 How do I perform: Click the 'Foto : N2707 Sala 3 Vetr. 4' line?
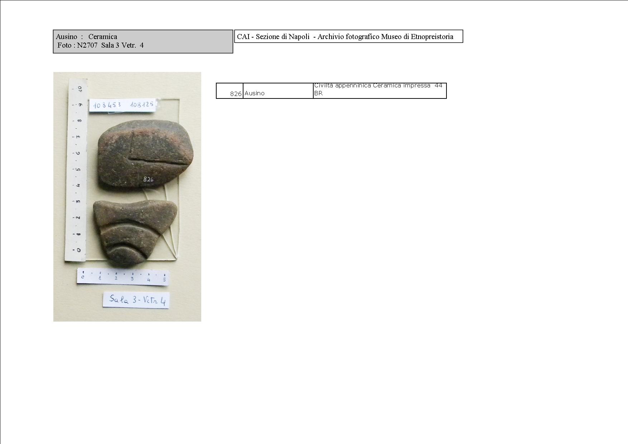point(101,45)
